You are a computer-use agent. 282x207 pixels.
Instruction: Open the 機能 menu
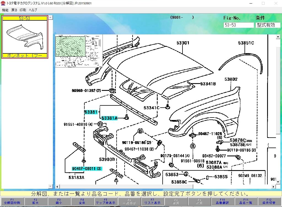[5, 10]
